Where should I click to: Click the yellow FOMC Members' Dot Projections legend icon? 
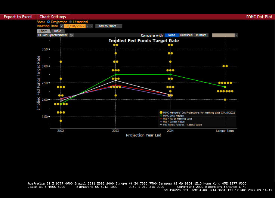(161, 112)
